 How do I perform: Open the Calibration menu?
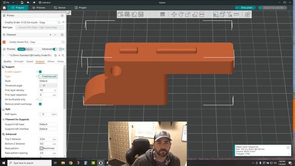tap(45, 2)
